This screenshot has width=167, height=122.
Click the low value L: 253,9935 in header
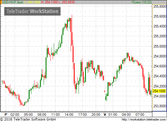coord(67,2)
